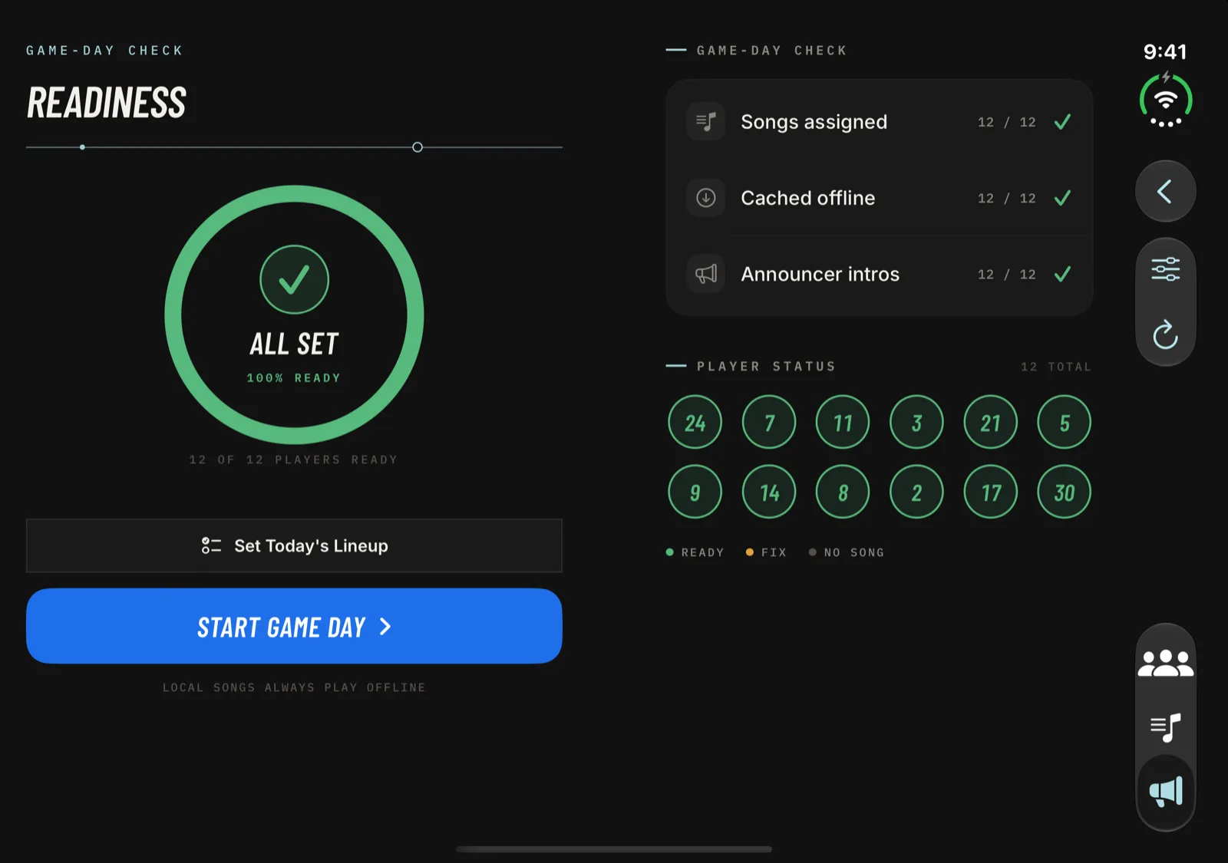Choose player number 21 badge
This screenshot has width=1228, height=863.
click(x=990, y=422)
